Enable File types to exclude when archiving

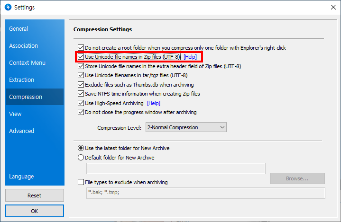[81, 182]
